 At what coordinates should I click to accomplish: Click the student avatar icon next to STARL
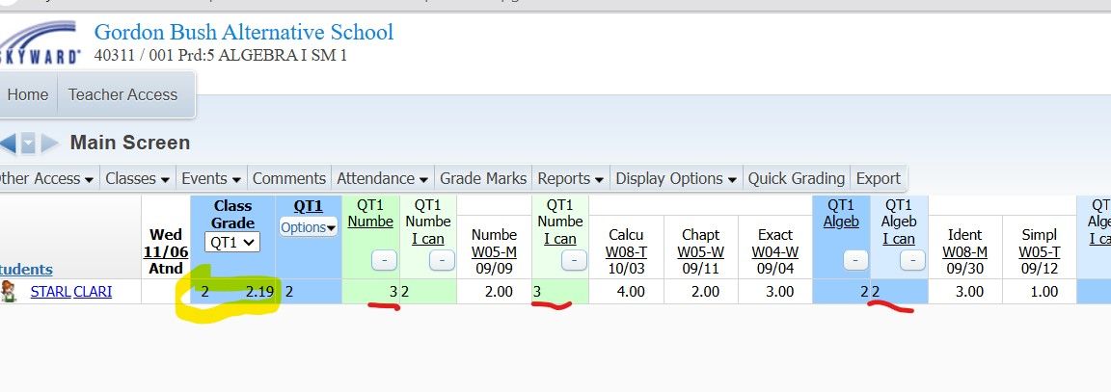(x=9, y=292)
